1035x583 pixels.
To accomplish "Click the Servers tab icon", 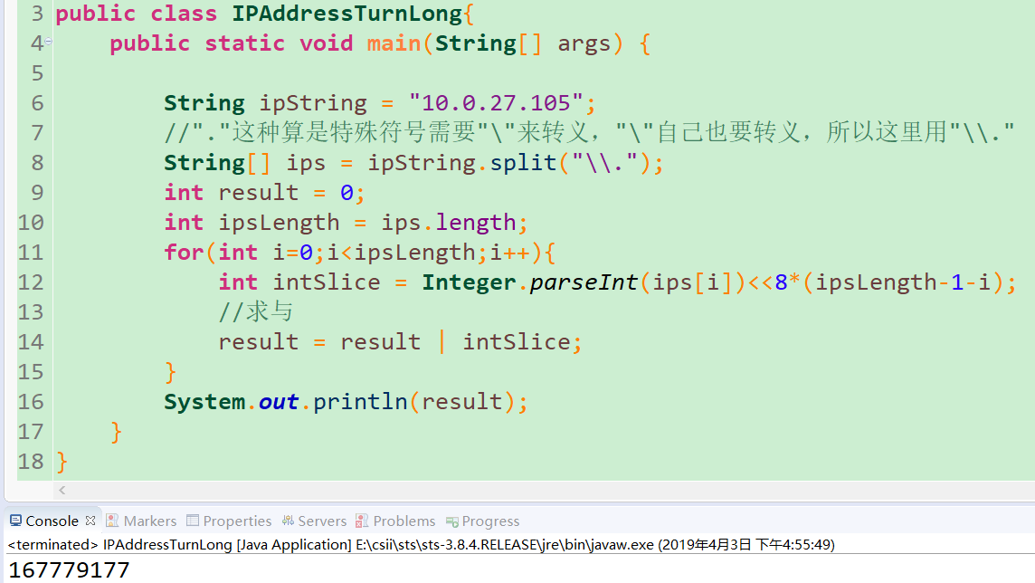I will pyautogui.click(x=288, y=521).
